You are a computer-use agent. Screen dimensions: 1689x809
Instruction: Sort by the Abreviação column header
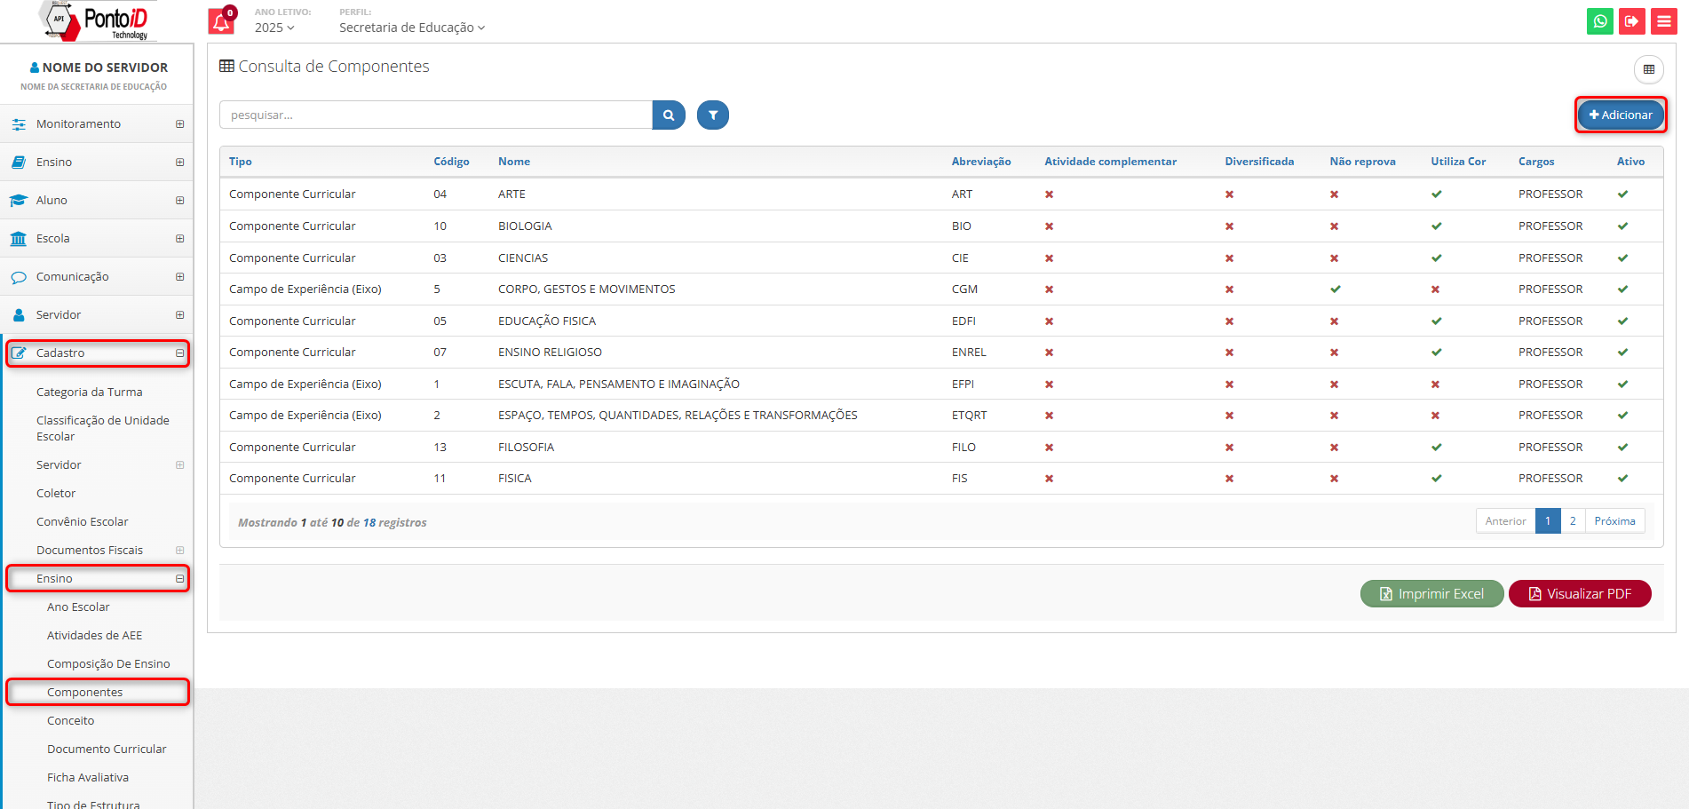point(981,162)
